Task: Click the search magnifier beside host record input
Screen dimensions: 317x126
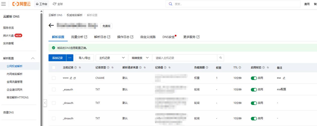Action: [x=220, y=58]
